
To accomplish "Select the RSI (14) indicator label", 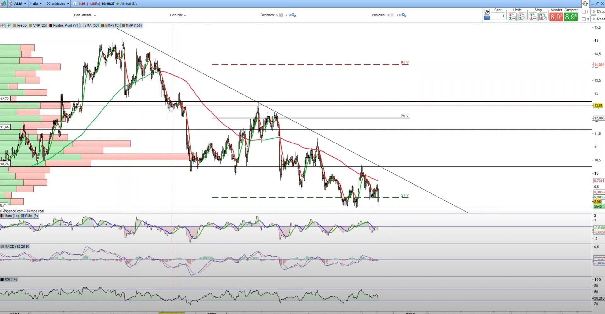I will 9,279.
